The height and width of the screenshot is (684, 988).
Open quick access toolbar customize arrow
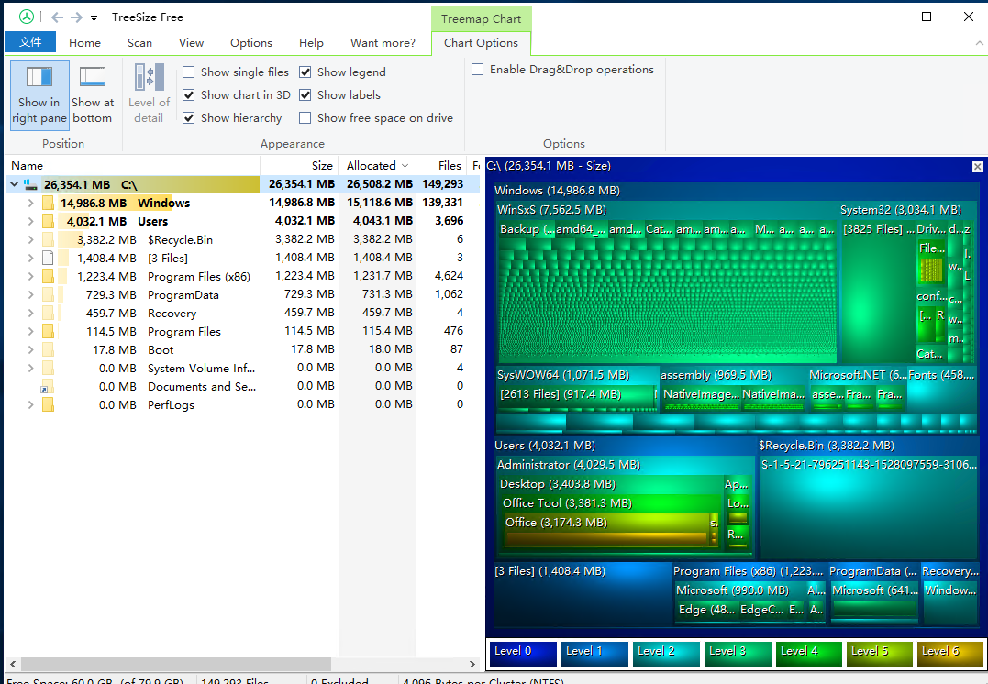point(94,18)
